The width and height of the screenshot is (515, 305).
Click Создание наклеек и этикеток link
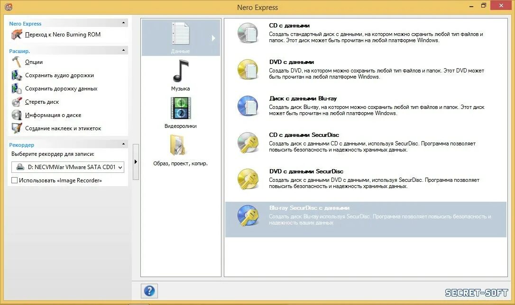coord(63,128)
